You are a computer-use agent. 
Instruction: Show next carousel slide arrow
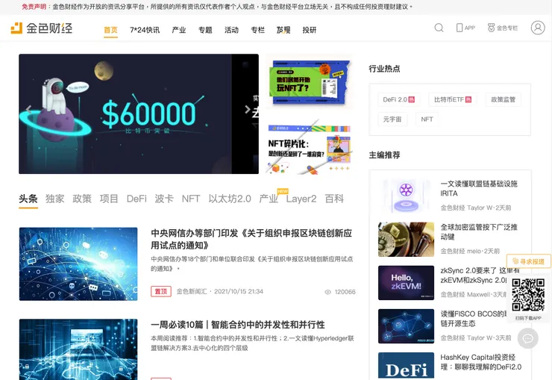click(x=248, y=109)
